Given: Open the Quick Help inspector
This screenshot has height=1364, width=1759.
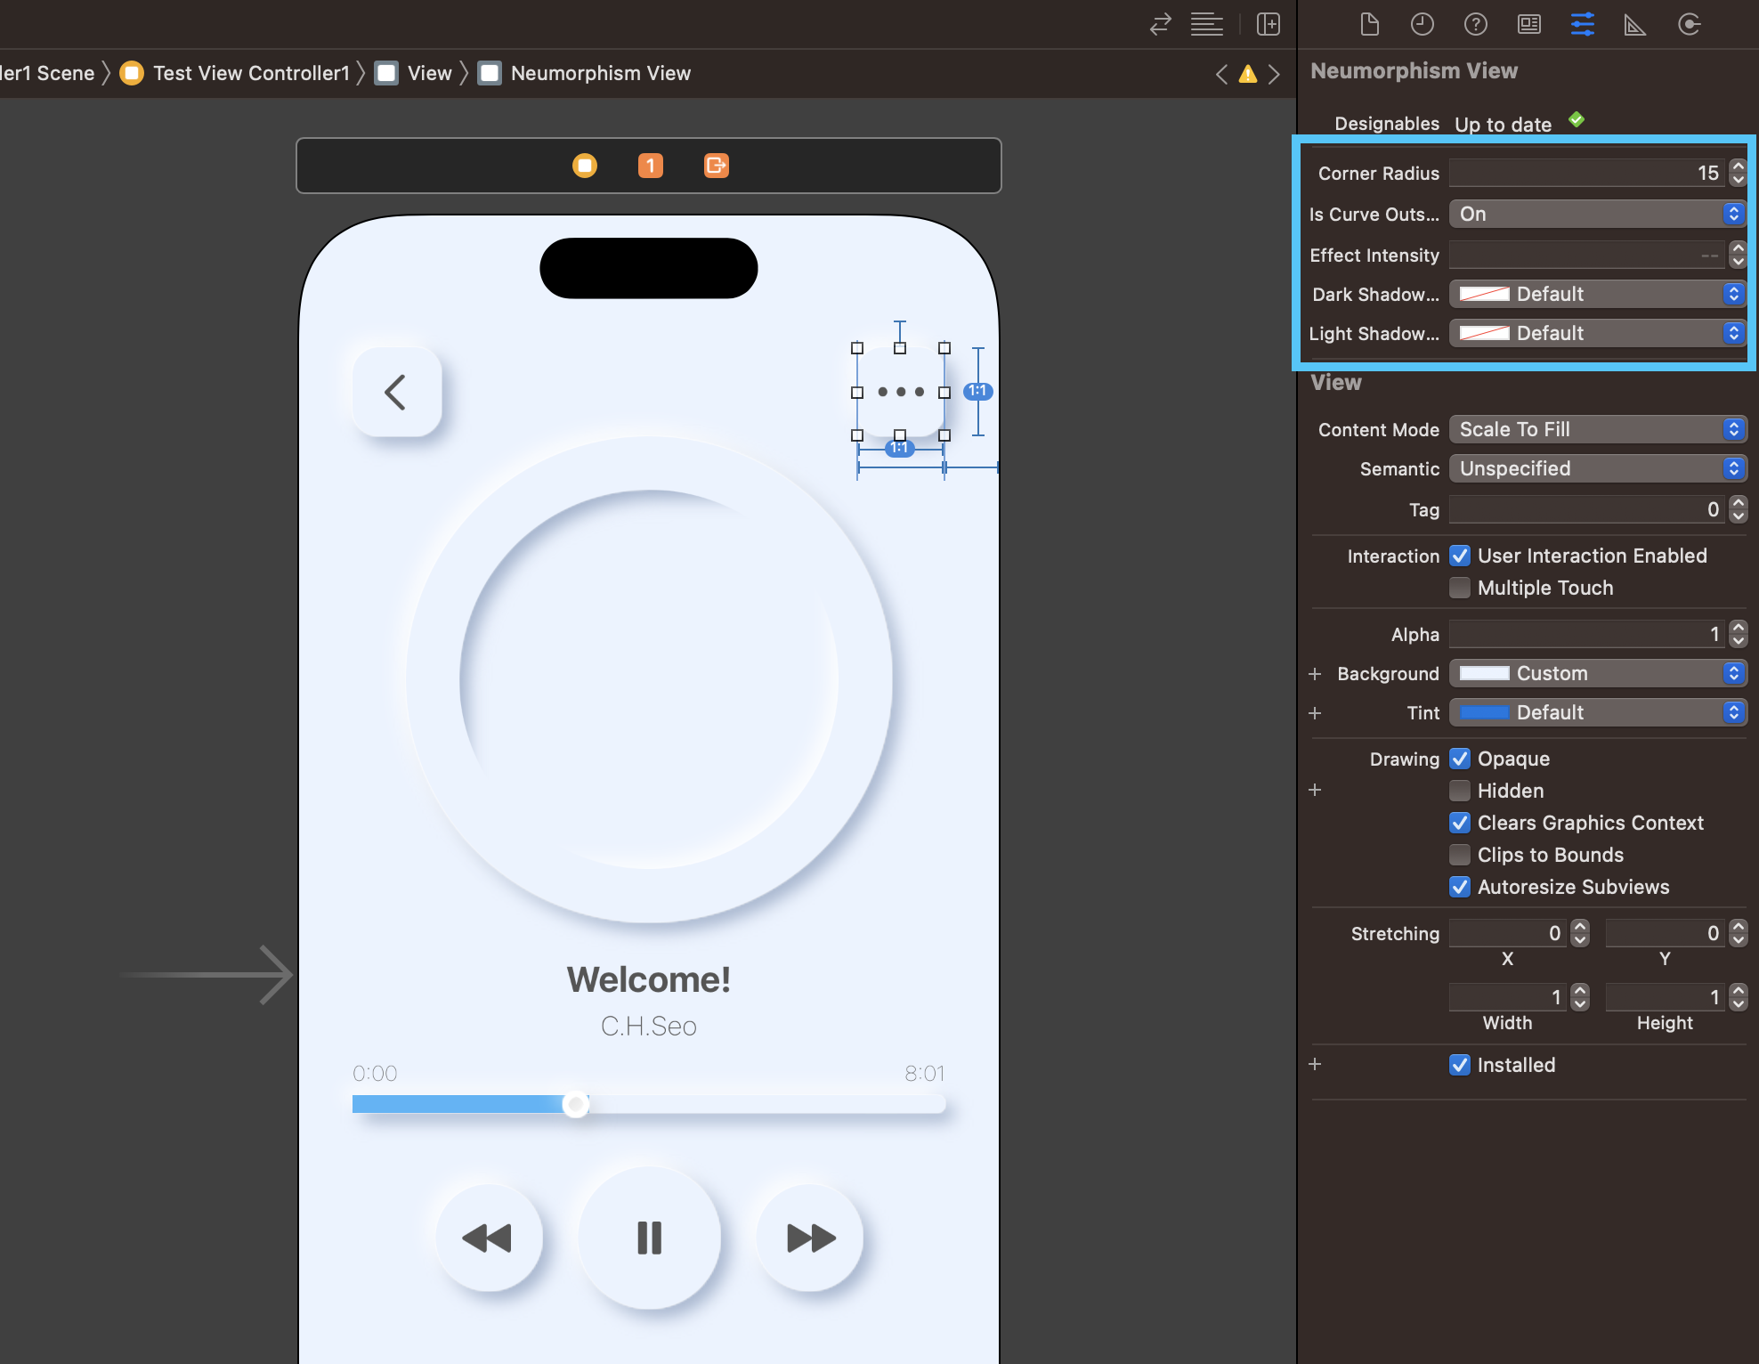Looking at the screenshot, I should pyautogui.click(x=1475, y=24).
